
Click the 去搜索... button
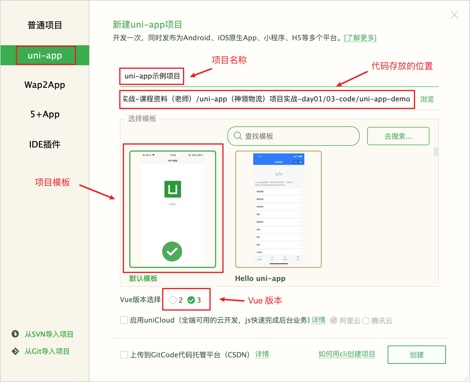398,136
